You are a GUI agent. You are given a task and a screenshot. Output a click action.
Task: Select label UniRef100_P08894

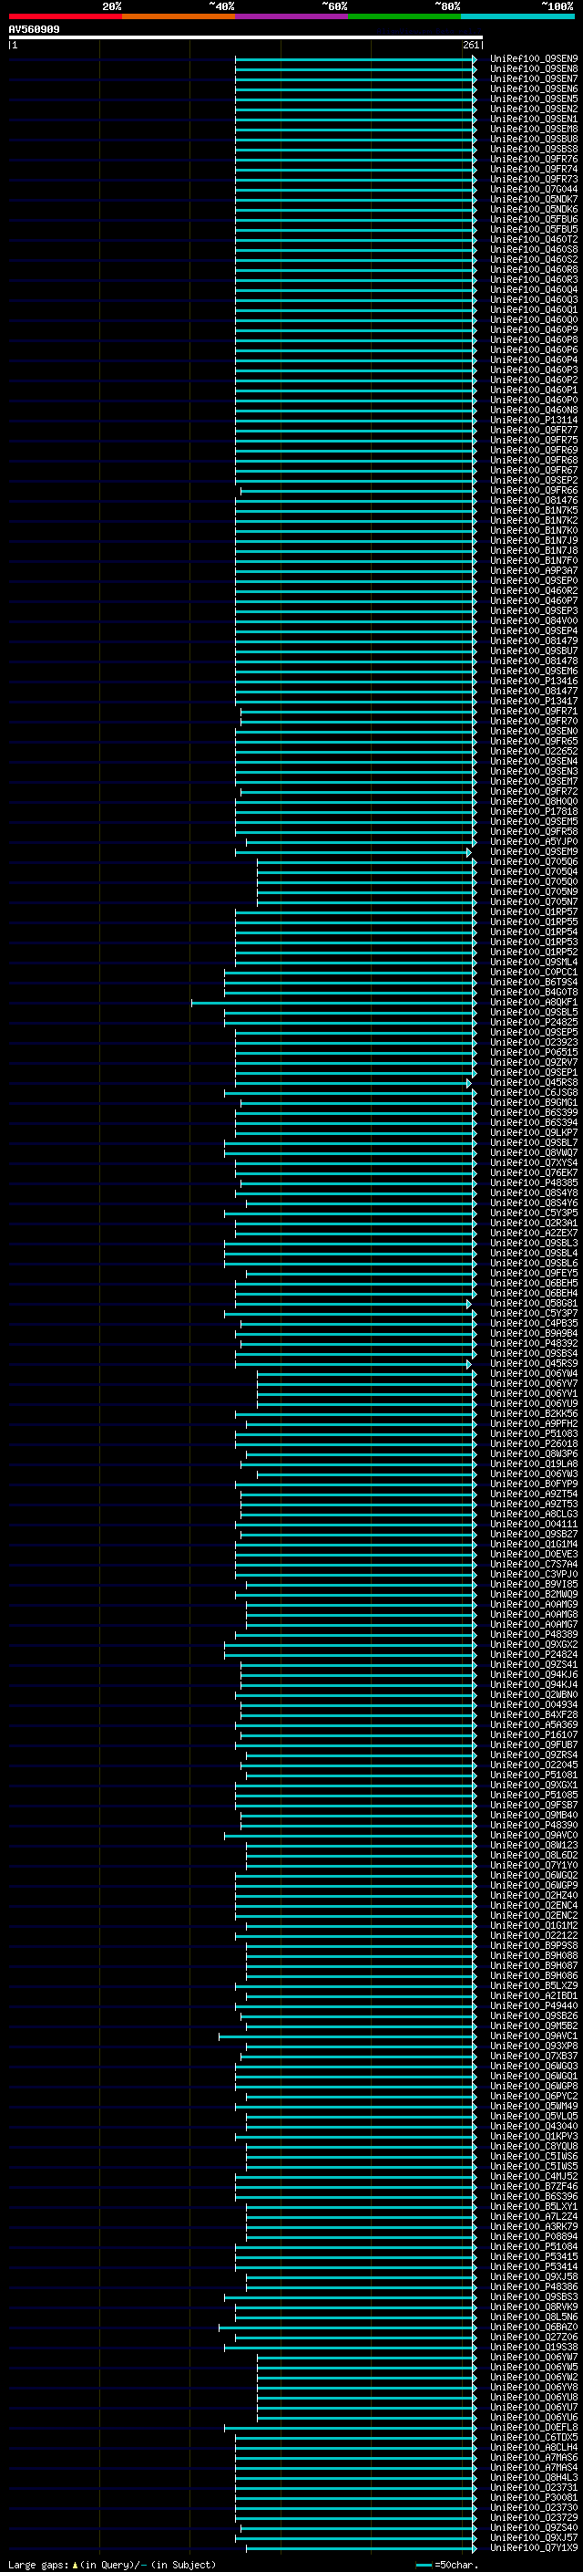pos(534,2236)
